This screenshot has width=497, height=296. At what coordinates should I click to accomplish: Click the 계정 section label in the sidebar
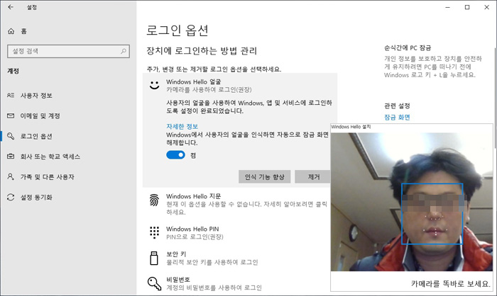pyautogui.click(x=13, y=71)
